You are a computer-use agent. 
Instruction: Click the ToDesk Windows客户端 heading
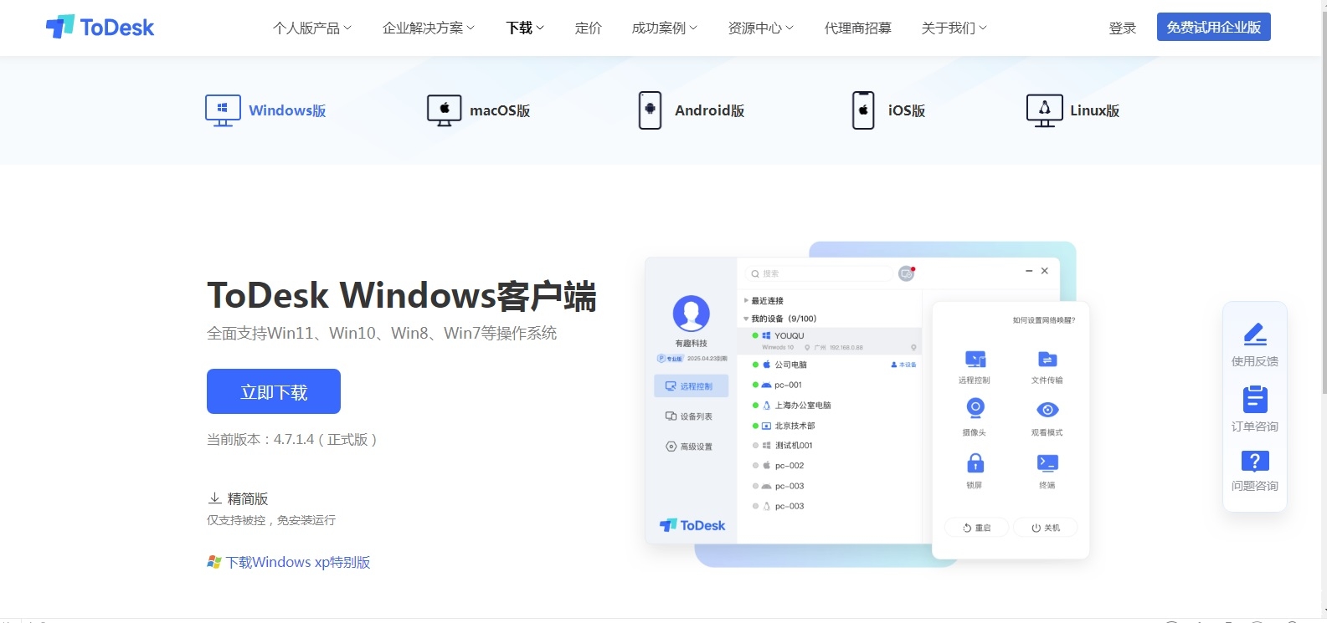[x=402, y=295]
